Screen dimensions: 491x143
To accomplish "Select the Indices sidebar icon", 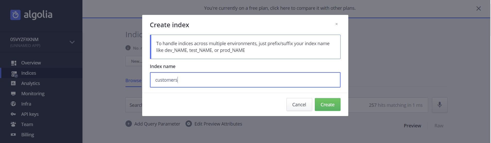I will pyautogui.click(x=14, y=74).
